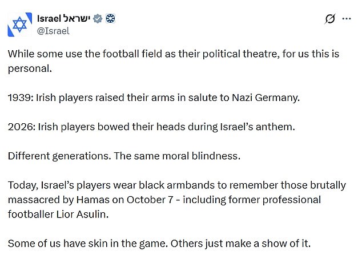
Task: Click the phrase 'black armbands' in the post
Action: coord(176,185)
